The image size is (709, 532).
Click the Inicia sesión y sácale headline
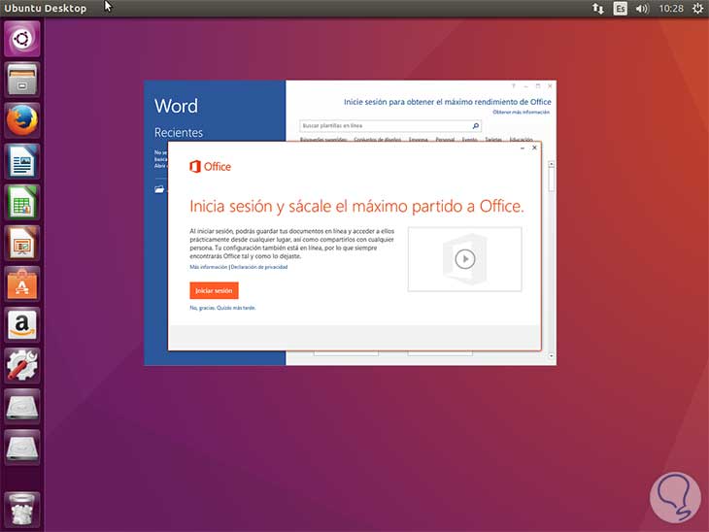[356, 207]
